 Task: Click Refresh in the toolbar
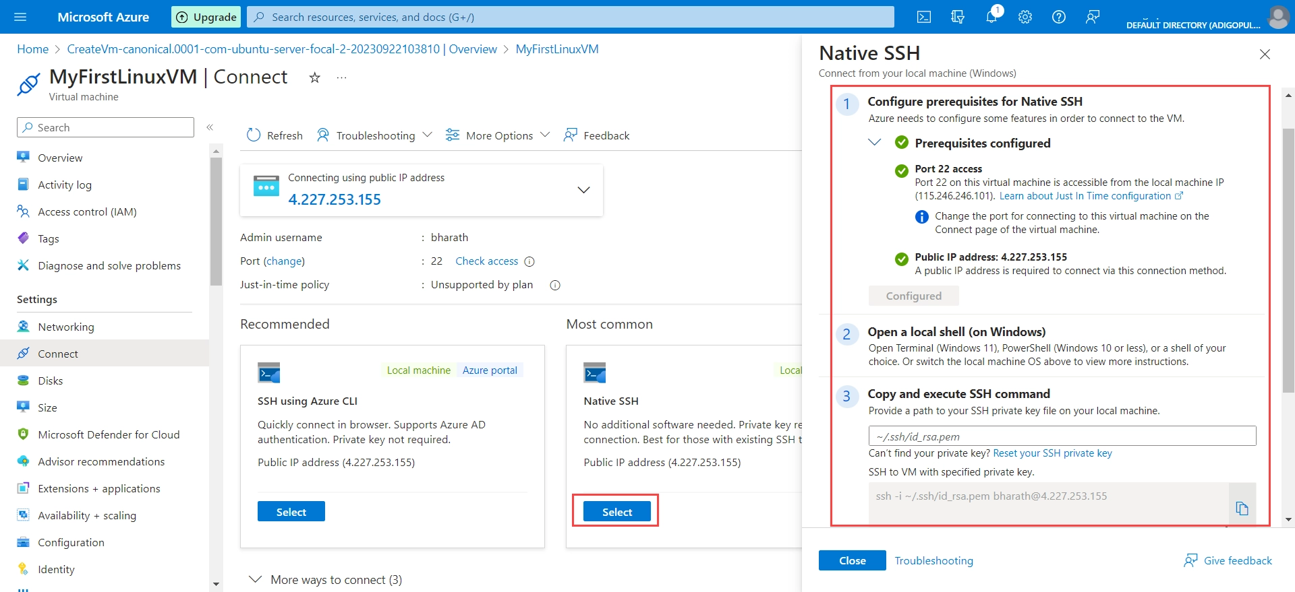(x=275, y=135)
